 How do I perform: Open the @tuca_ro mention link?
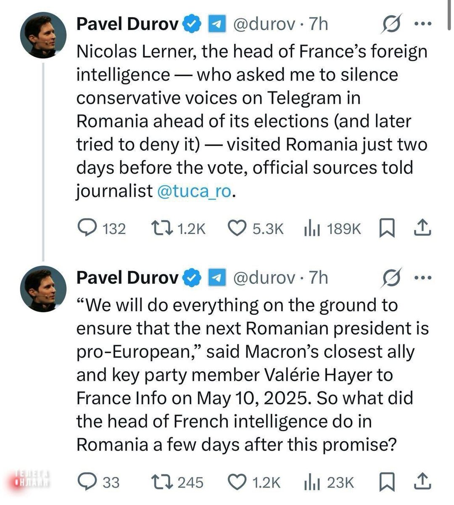(194, 191)
